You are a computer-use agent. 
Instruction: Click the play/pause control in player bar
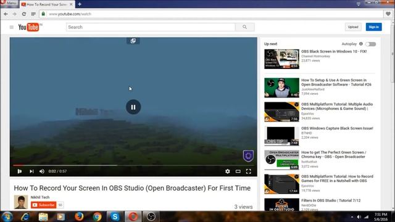point(19,171)
